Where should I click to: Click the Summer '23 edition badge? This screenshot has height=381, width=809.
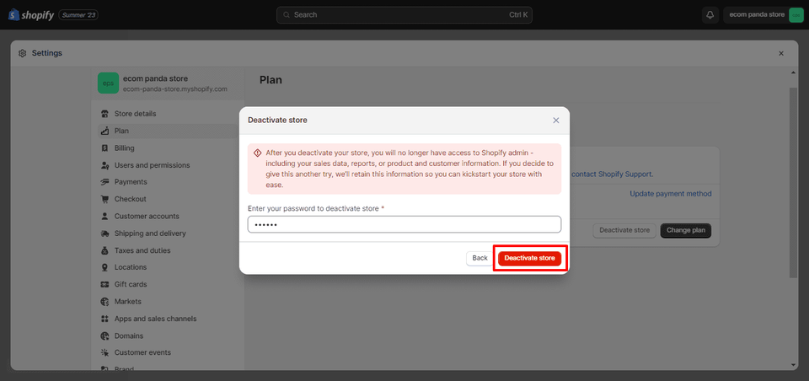[x=78, y=15]
